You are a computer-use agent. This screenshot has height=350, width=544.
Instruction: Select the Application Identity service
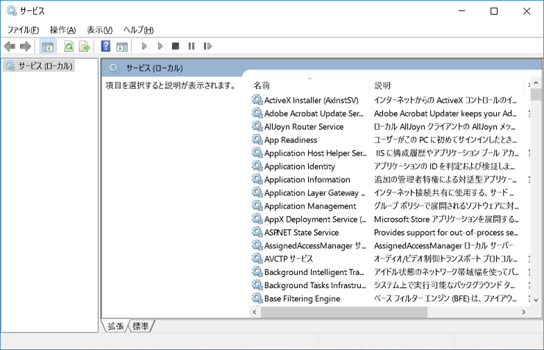tap(299, 166)
